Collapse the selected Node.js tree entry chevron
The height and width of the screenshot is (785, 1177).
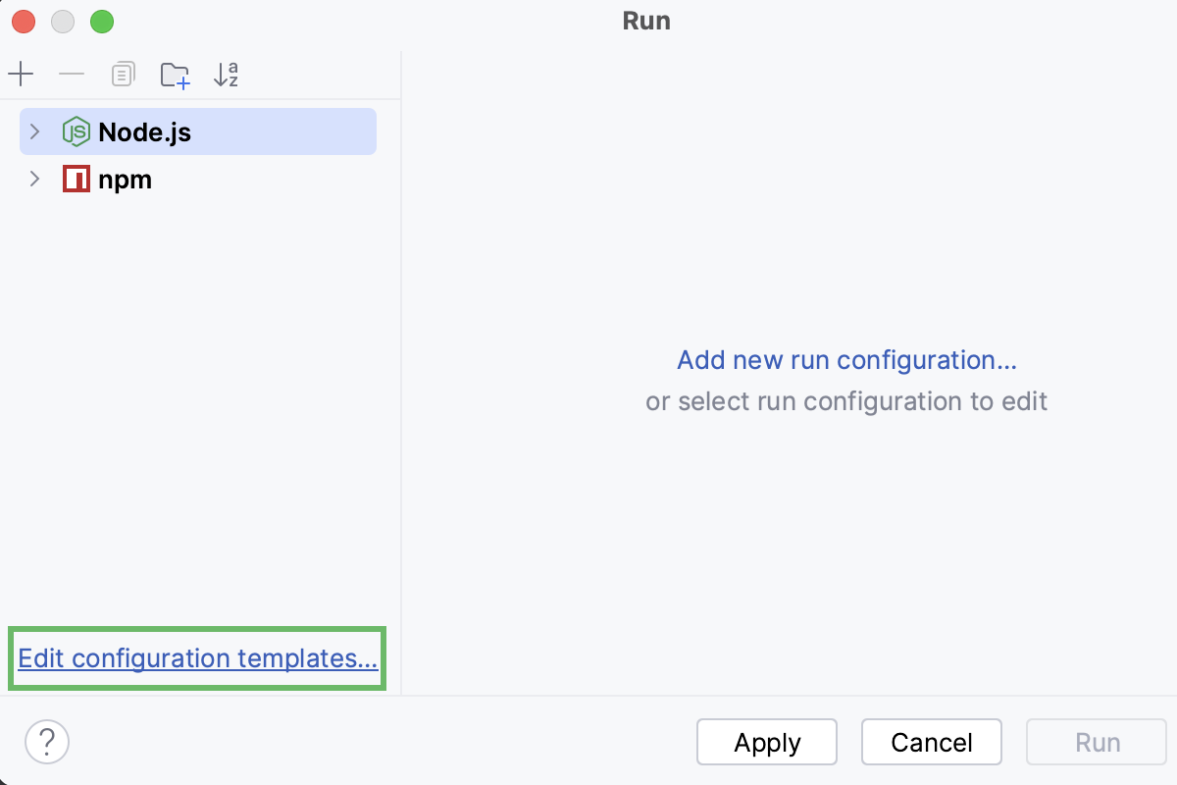[33, 131]
